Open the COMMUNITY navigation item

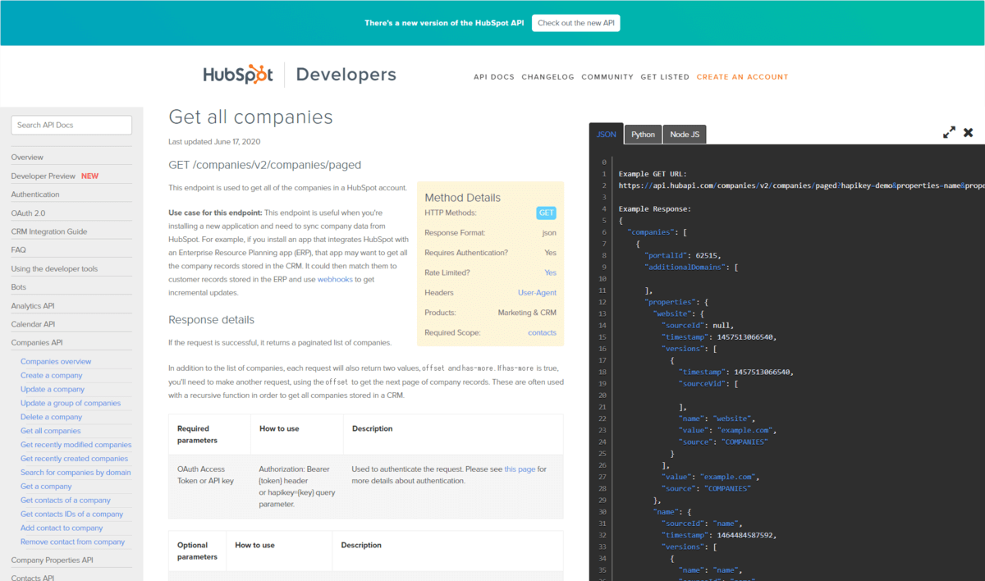tap(607, 77)
